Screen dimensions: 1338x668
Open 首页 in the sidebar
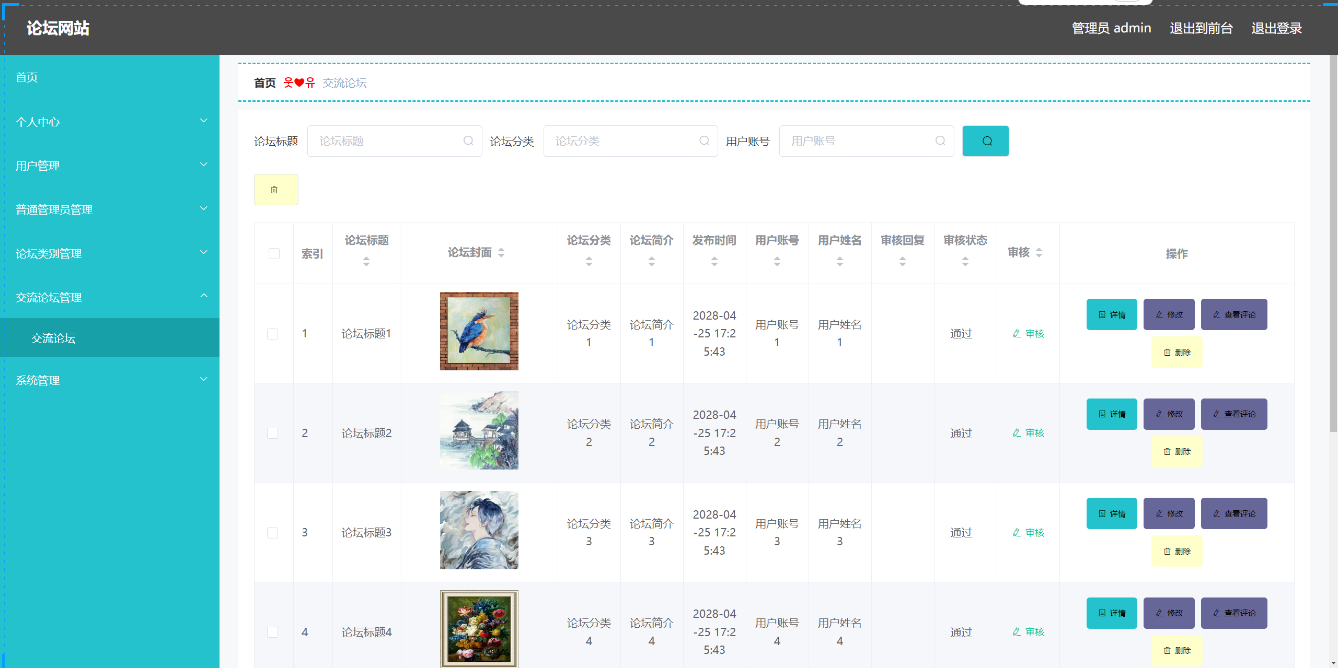(27, 77)
